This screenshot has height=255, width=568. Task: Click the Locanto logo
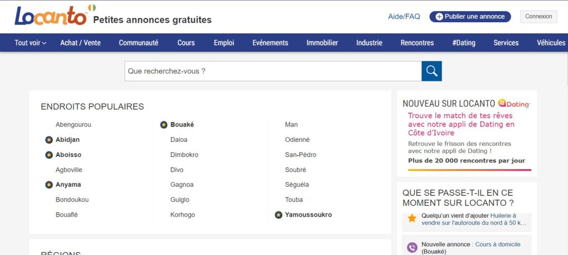click(x=50, y=16)
